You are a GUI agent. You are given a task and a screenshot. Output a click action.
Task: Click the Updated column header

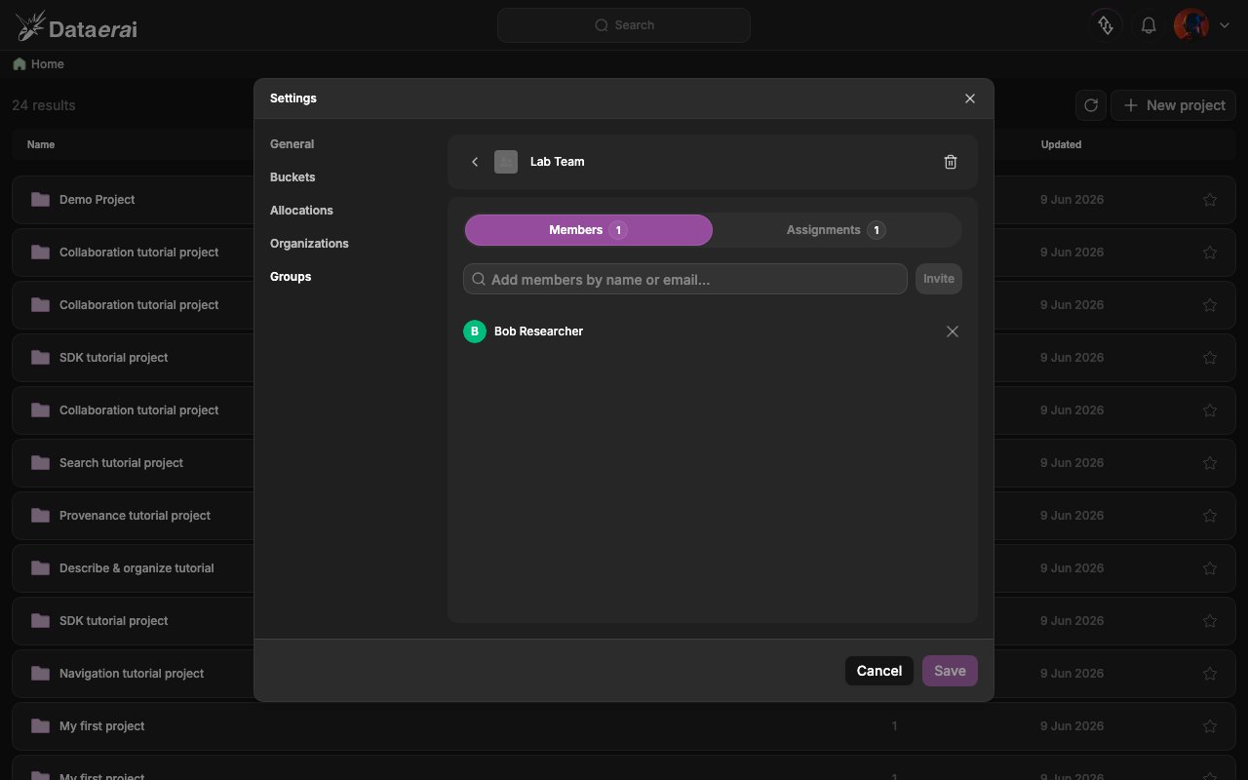(1061, 144)
